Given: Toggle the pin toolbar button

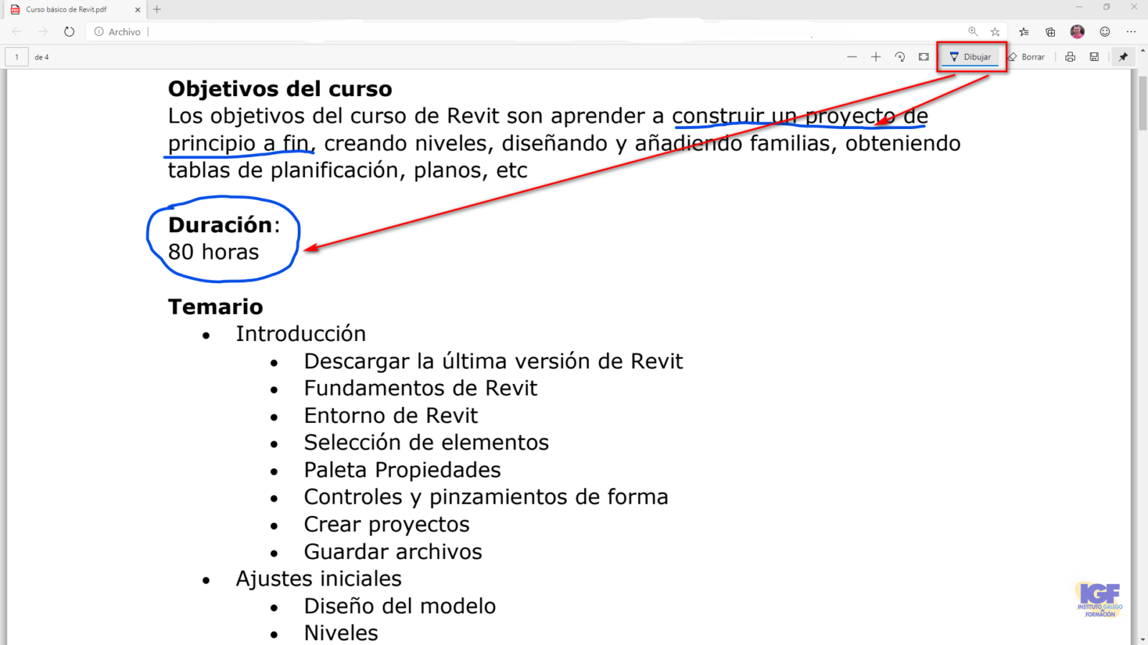Looking at the screenshot, I should coord(1124,57).
